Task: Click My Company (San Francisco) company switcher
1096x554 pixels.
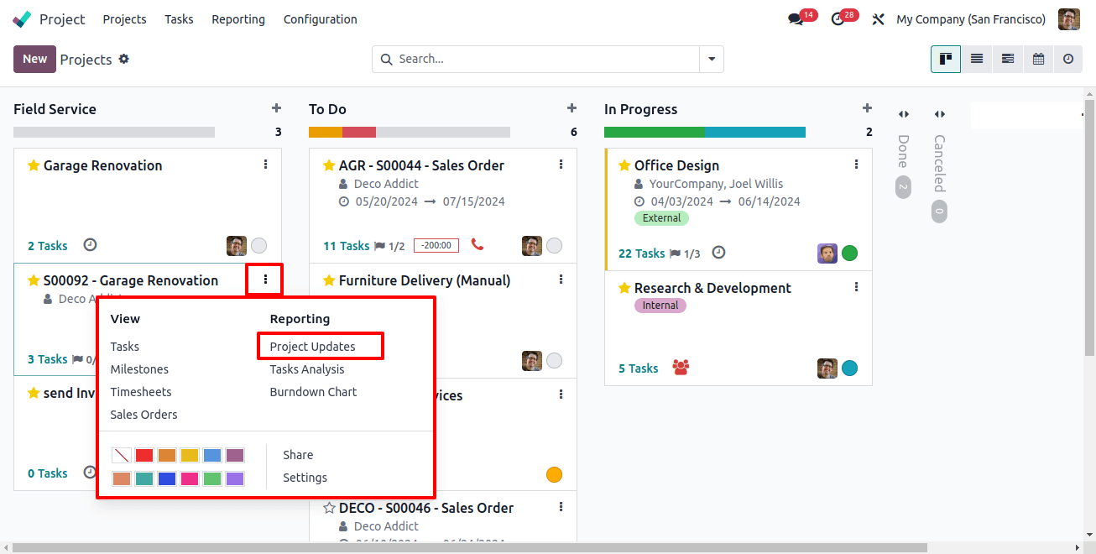Action: pos(971,19)
